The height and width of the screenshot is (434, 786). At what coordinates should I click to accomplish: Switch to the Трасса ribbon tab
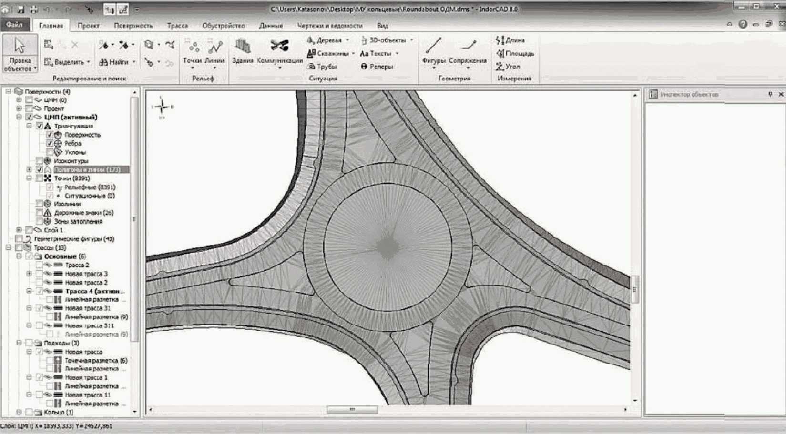pos(177,26)
